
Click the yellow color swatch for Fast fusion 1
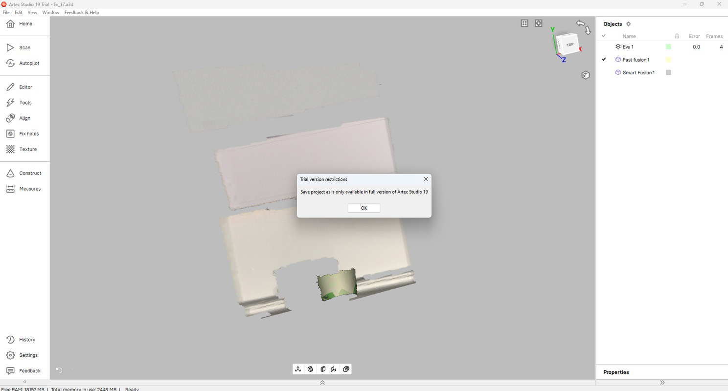point(668,59)
